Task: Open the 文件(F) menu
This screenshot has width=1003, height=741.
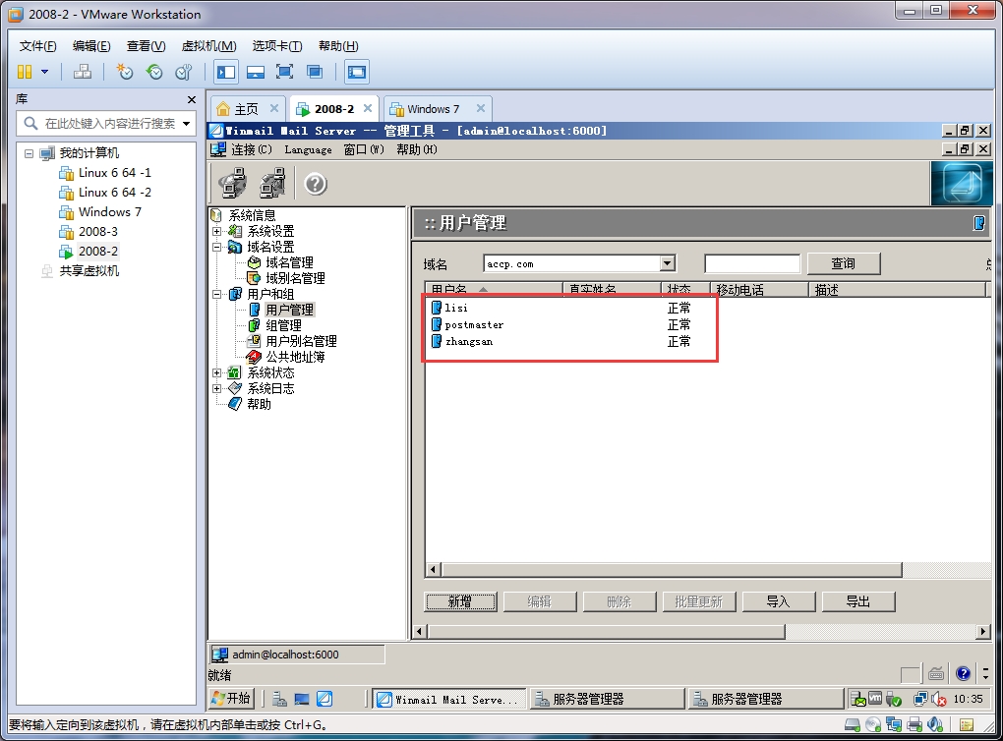Action: pos(37,46)
